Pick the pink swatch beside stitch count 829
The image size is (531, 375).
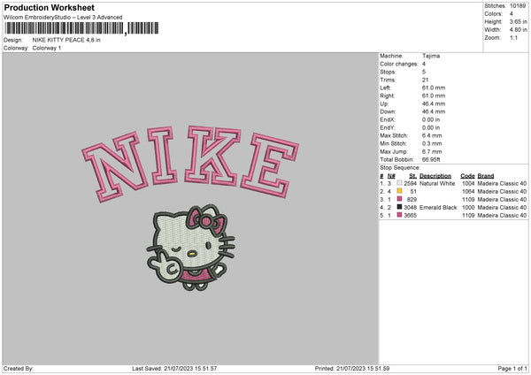(x=400, y=199)
